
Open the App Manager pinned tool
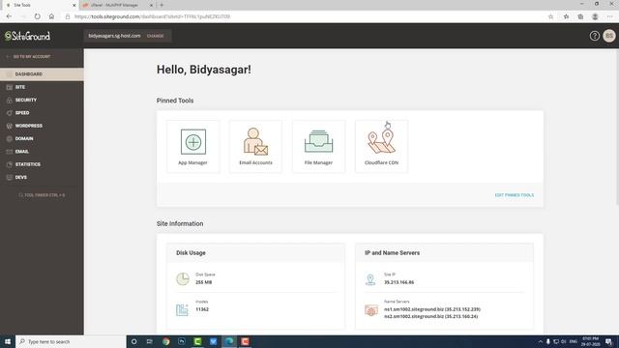(x=193, y=146)
